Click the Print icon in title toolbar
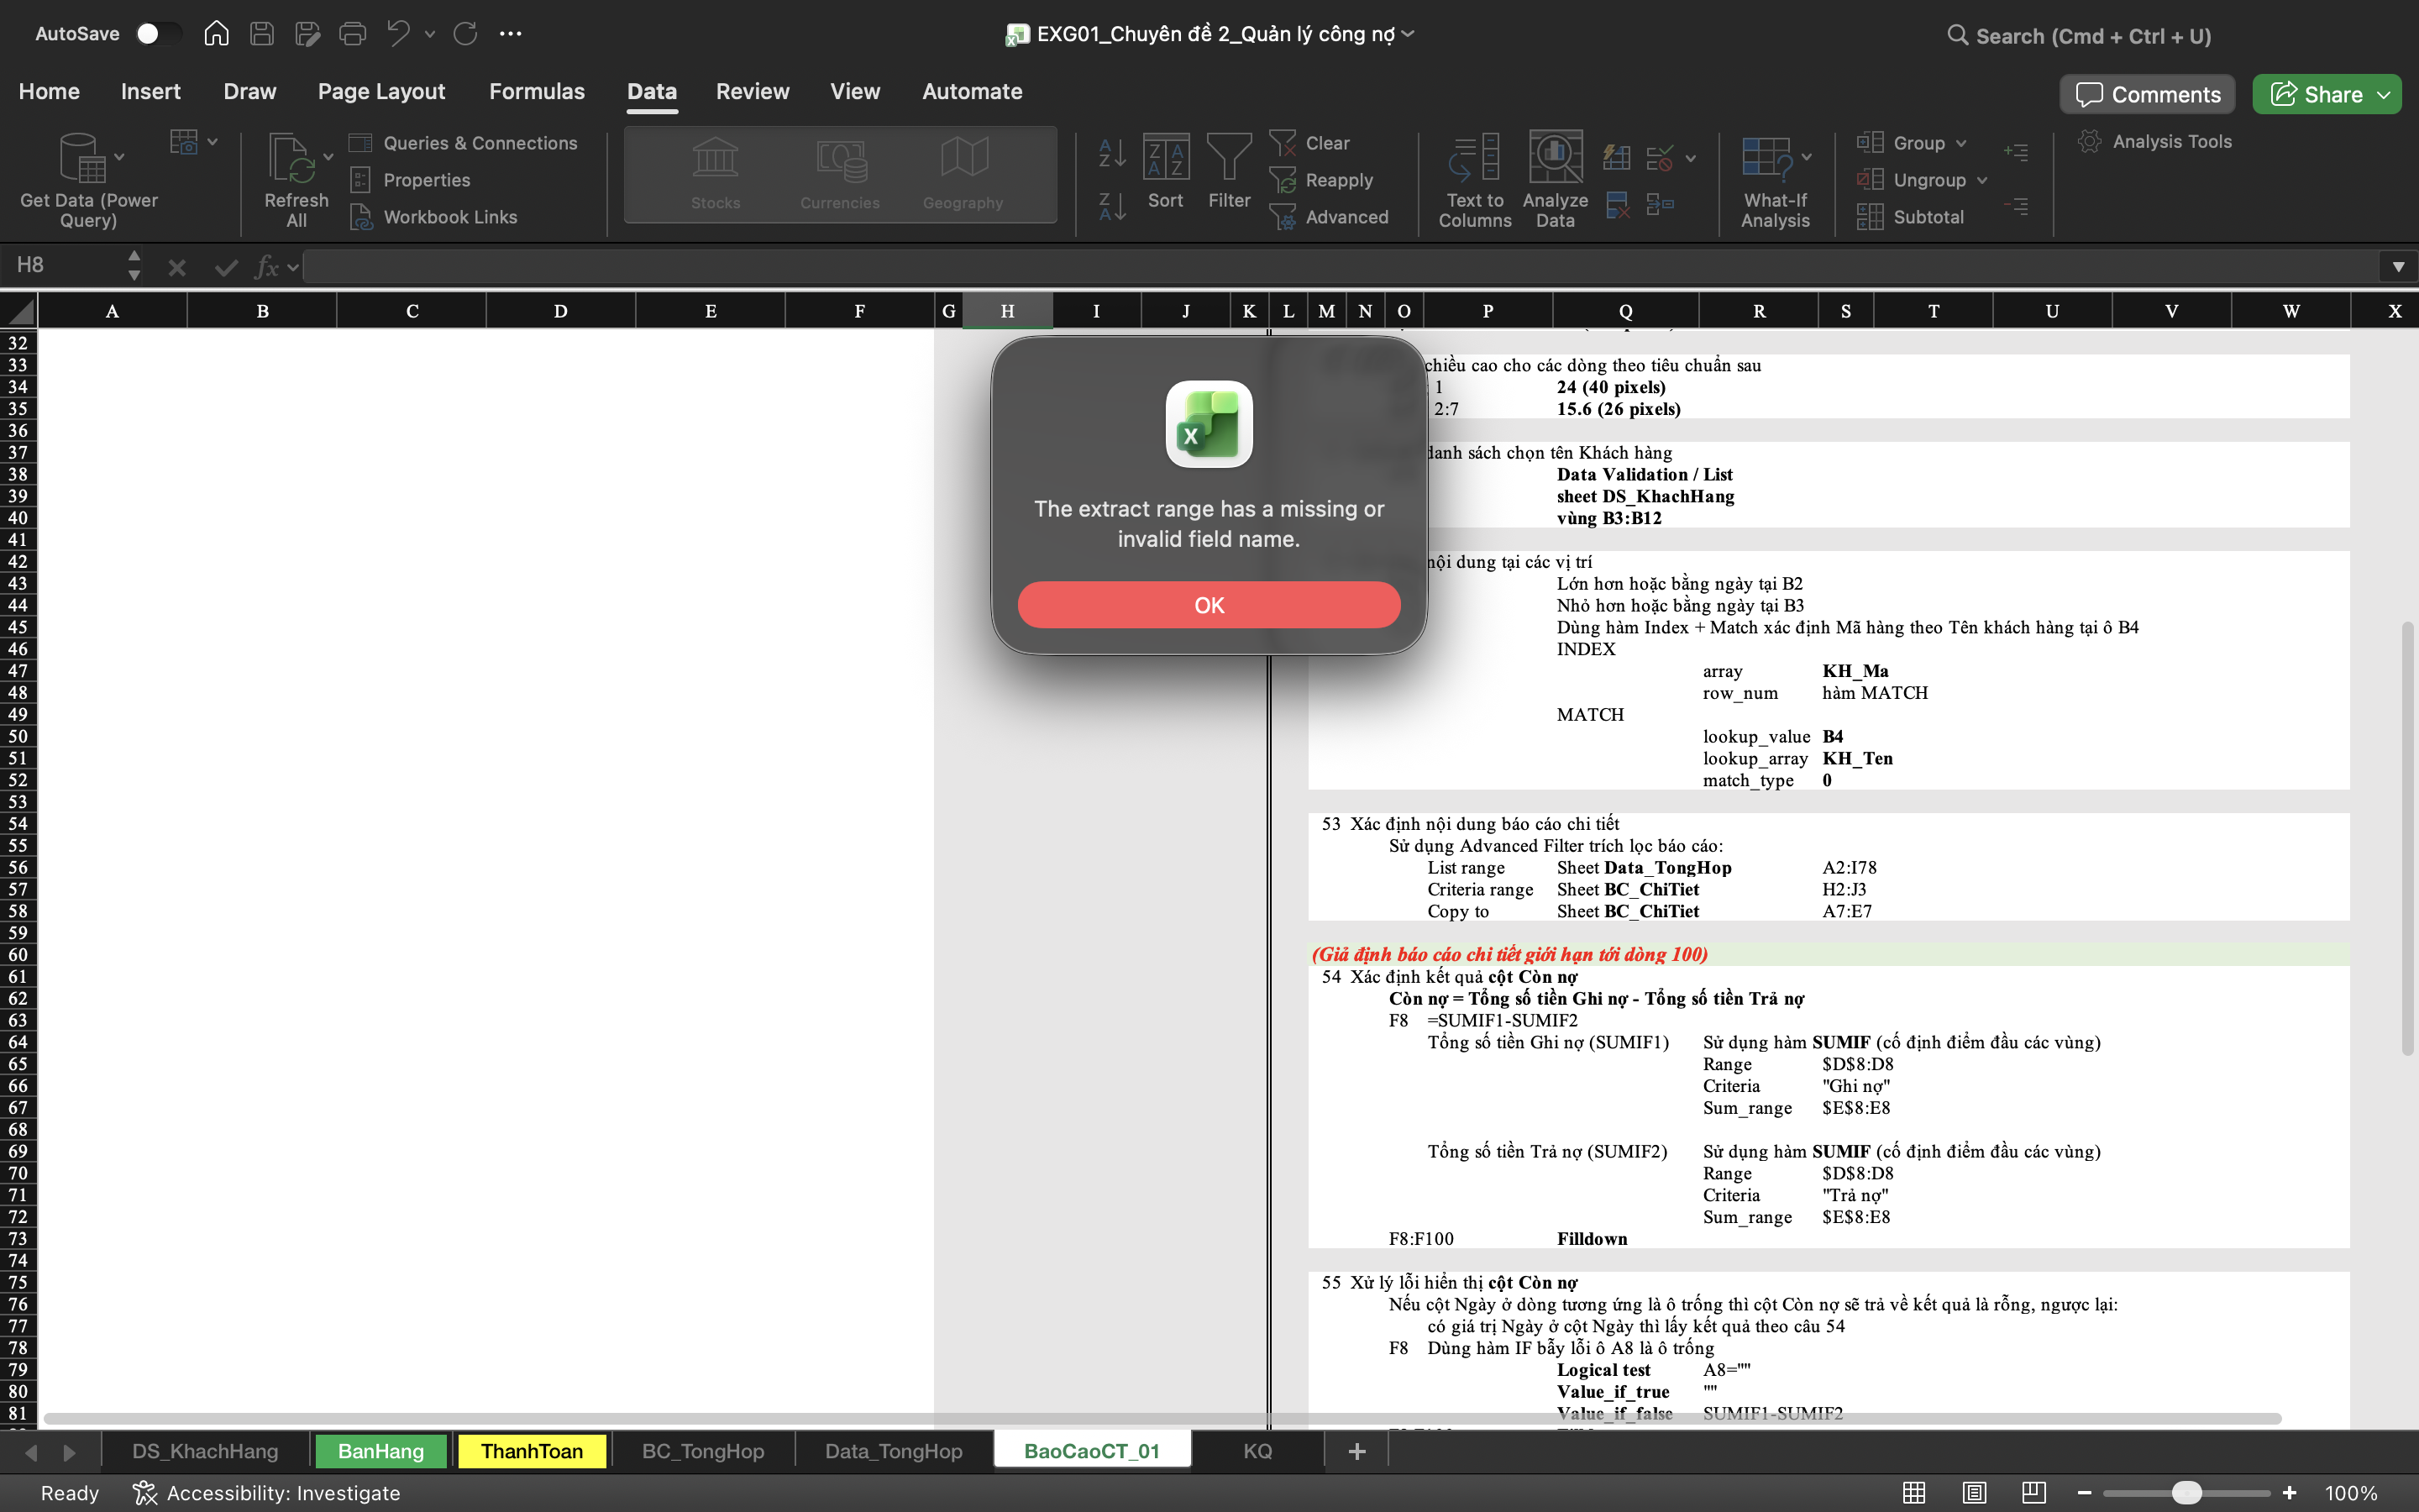 point(352,34)
